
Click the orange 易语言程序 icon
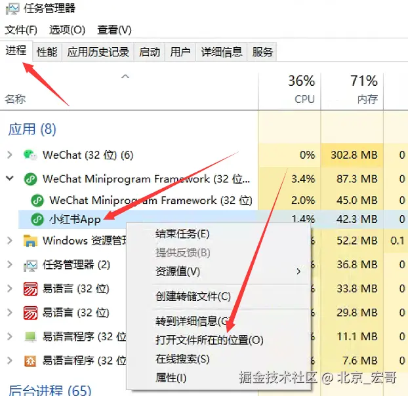coord(30,361)
